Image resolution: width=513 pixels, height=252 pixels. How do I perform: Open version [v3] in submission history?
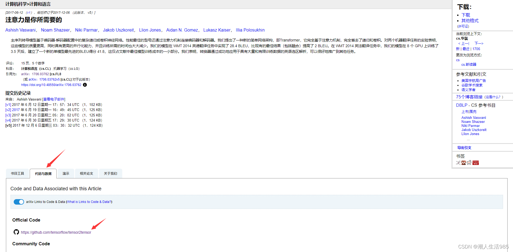pyautogui.click(x=8, y=115)
